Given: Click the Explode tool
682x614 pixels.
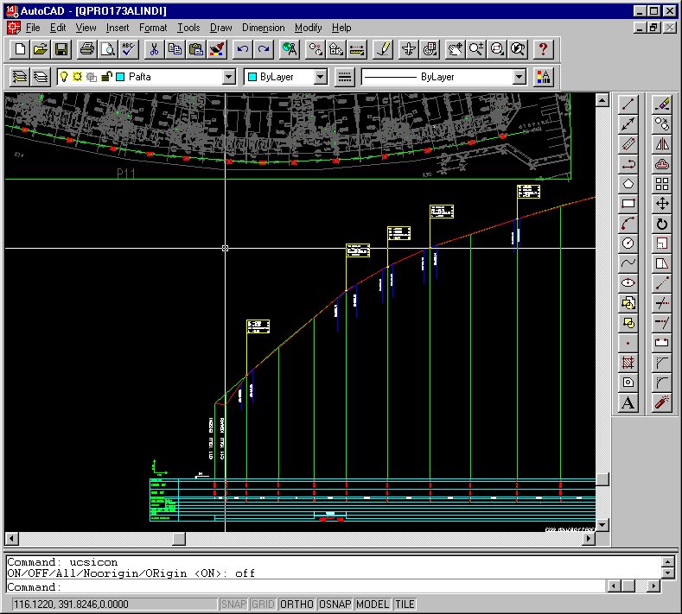Looking at the screenshot, I should 662,402.
